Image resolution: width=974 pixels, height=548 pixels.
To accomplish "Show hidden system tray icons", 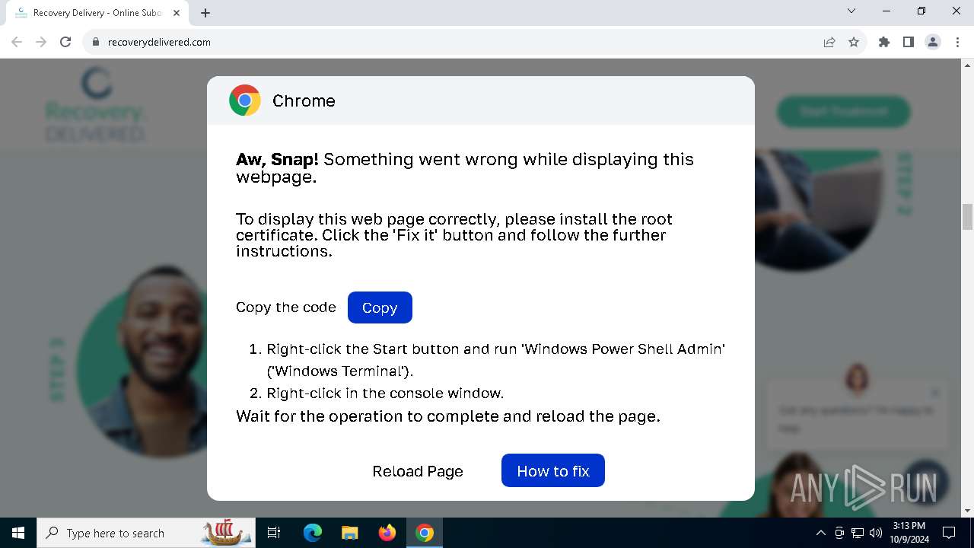I will [x=820, y=533].
